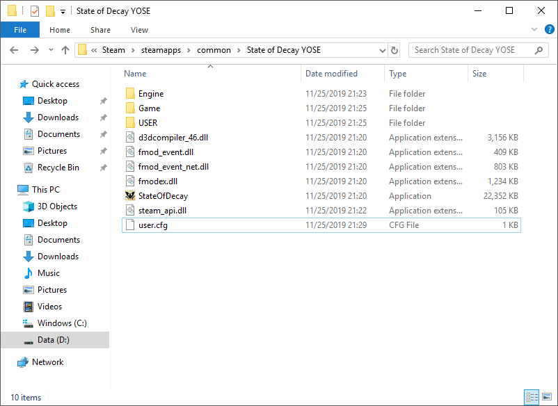Image resolution: width=558 pixels, height=406 pixels.
Task: Refresh the current folder view
Action: (395, 50)
